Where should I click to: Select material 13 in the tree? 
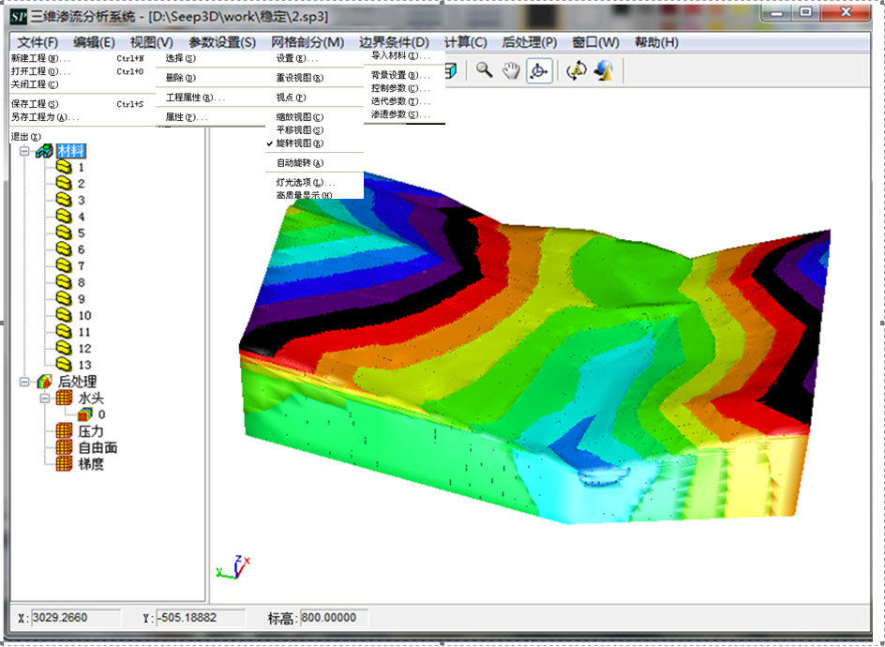[x=84, y=365]
